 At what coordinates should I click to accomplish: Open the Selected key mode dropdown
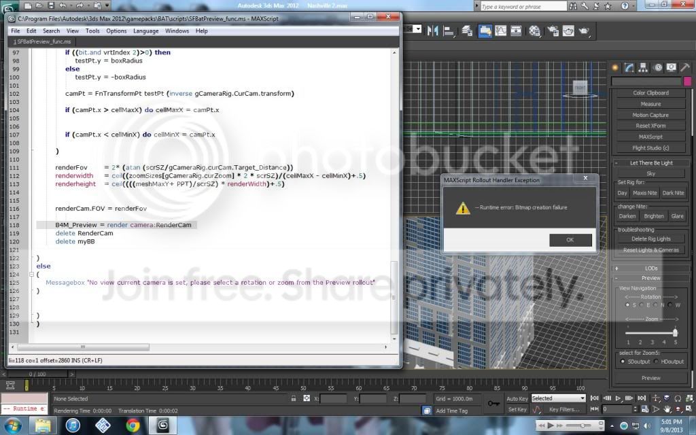[558, 398]
